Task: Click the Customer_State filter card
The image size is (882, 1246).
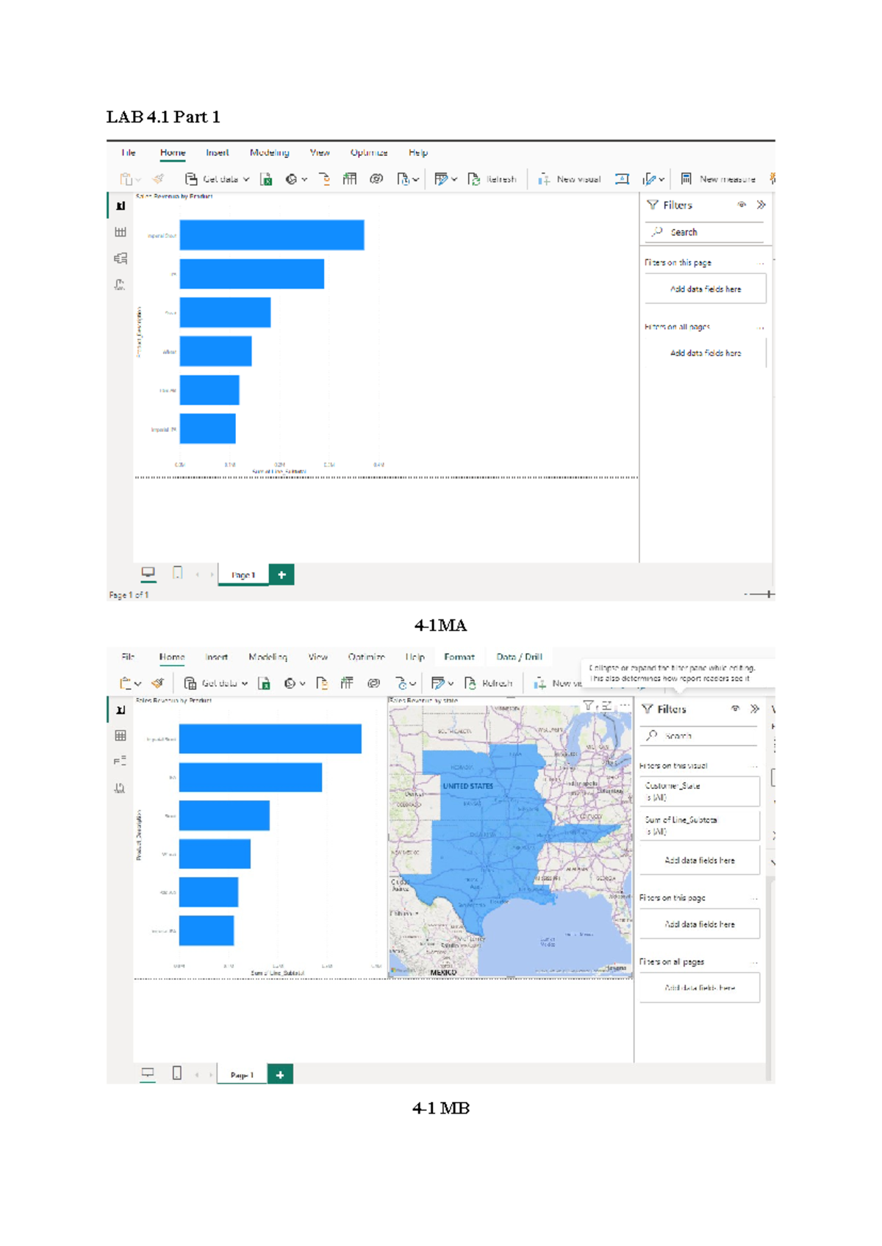Action: 699,791
